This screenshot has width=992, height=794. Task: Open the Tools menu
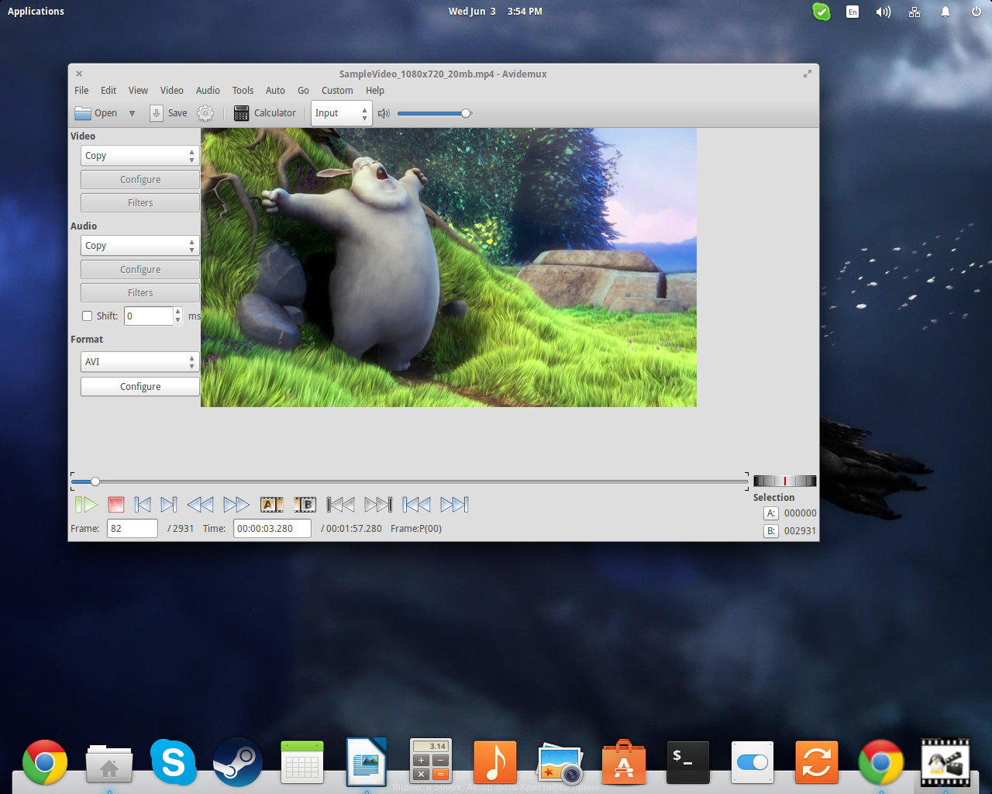tap(243, 91)
